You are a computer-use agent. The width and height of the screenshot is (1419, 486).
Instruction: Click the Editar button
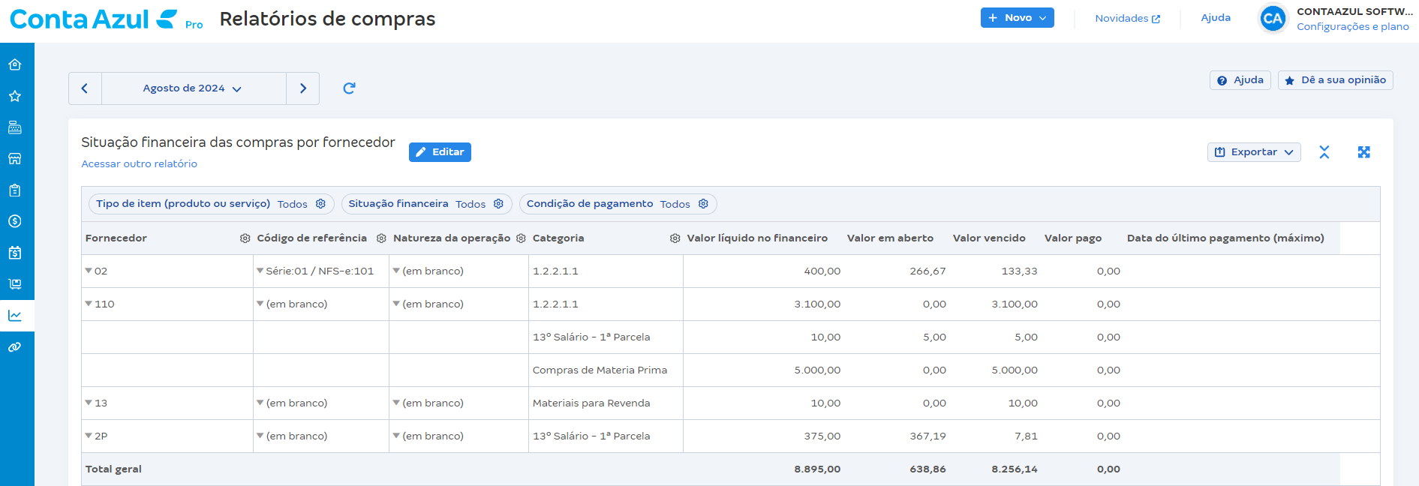pos(440,152)
